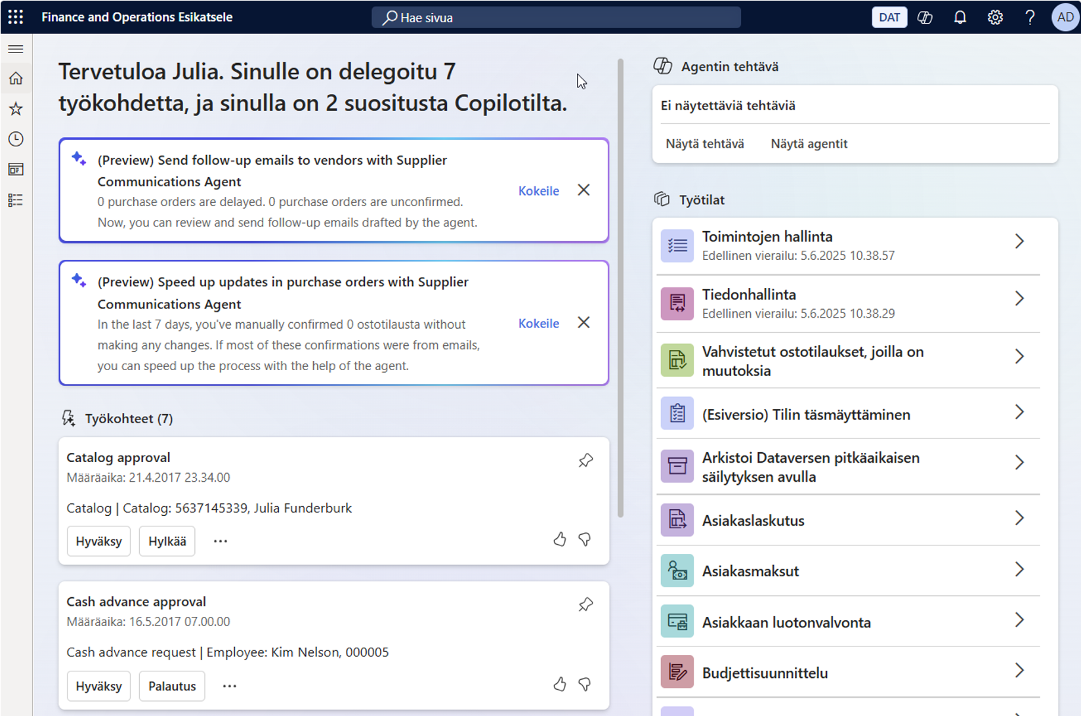The width and height of the screenshot is (1081, 716).
Task: Click Näytä agentit link
Action: pos(809,144)
